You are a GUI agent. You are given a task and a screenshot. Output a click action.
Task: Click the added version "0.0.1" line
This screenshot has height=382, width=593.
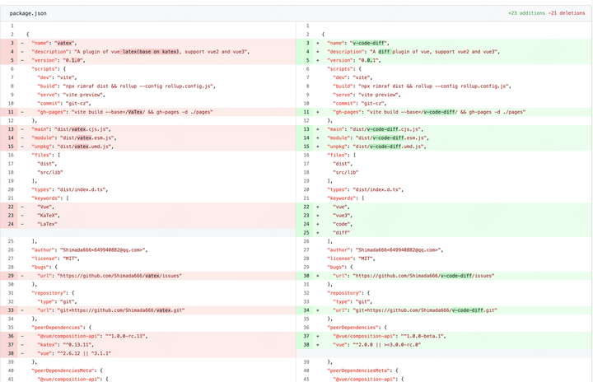tap(356, 59)
